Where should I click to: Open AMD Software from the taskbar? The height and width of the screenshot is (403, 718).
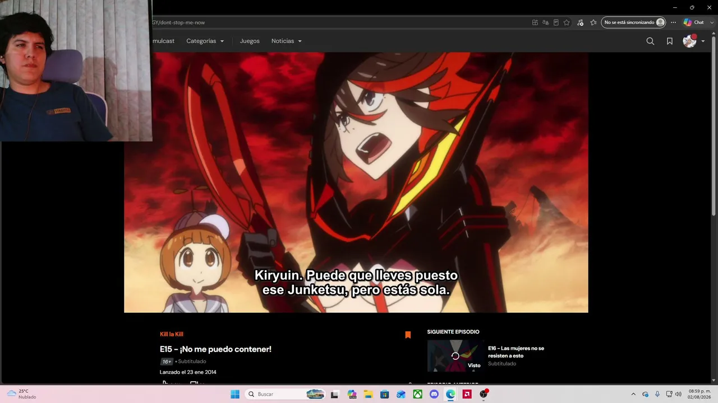467,394
